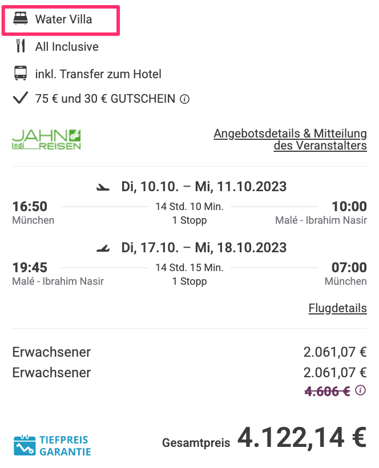379x468 pixels.
Task: Click the 16:50 München departure time
Action: [x=33, y=212]
